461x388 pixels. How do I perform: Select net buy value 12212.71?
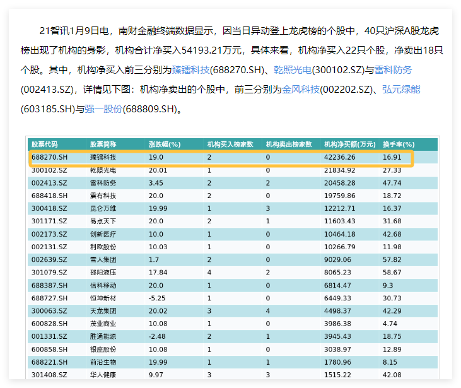coord(339,208)
